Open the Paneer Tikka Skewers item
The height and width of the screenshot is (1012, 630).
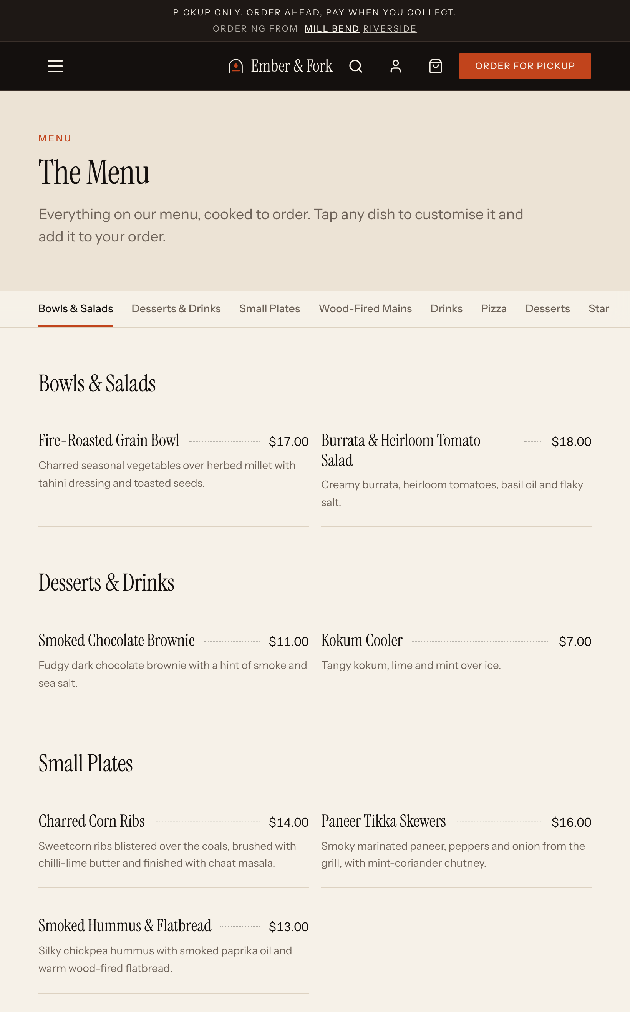456,844
